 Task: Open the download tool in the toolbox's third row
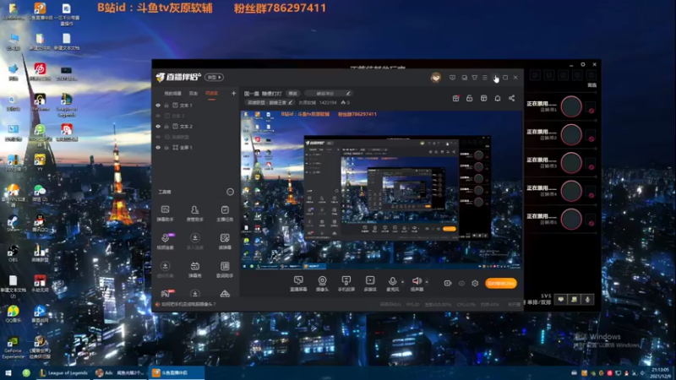click(x=165, y=269)
